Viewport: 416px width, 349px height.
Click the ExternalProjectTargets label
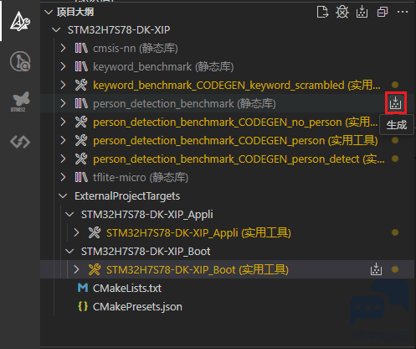[x=127, y=196]
